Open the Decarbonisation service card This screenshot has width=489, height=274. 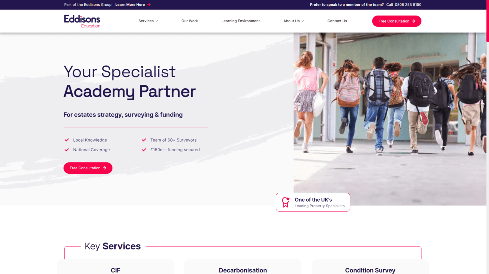pyautogui.click(x=243, y=267)
